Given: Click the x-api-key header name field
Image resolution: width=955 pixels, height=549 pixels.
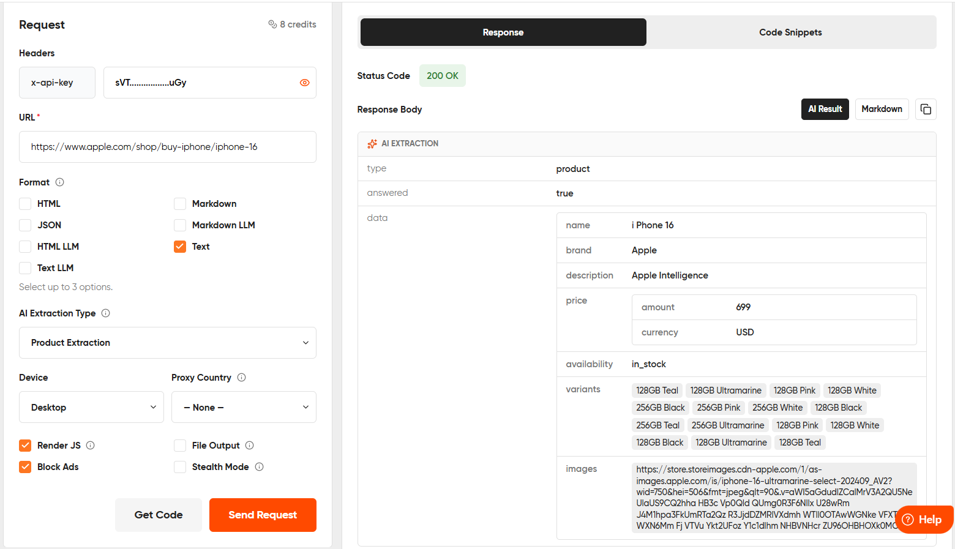Looking at the screenshot, I should pos(57,83).
